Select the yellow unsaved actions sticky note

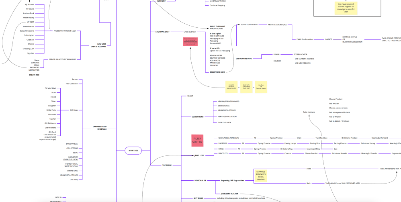tap(346, 8)
